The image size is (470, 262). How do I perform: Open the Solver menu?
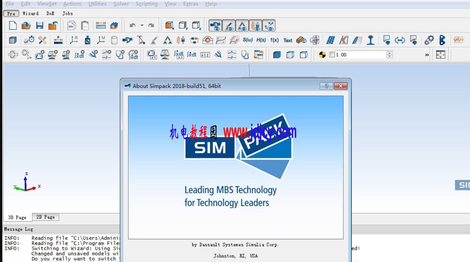click(x=121, y=4)
